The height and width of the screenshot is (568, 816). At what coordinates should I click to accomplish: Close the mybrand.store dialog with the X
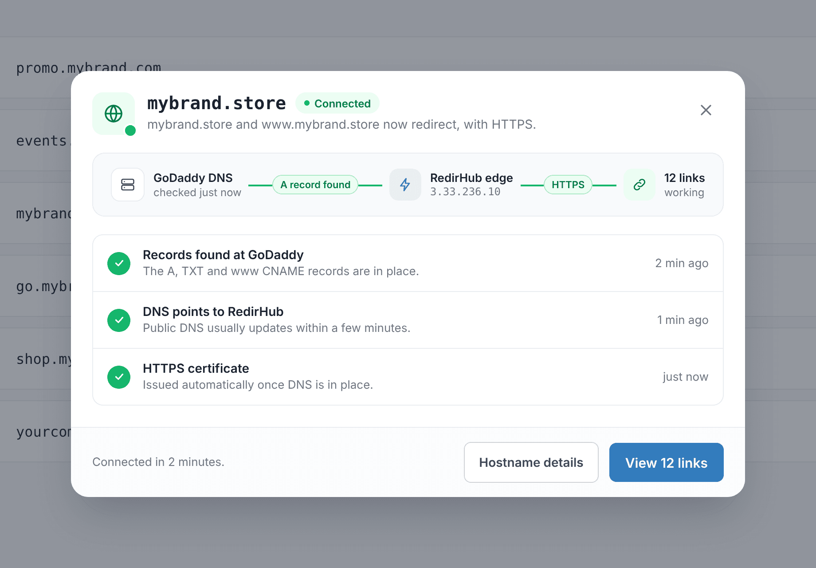706,110
